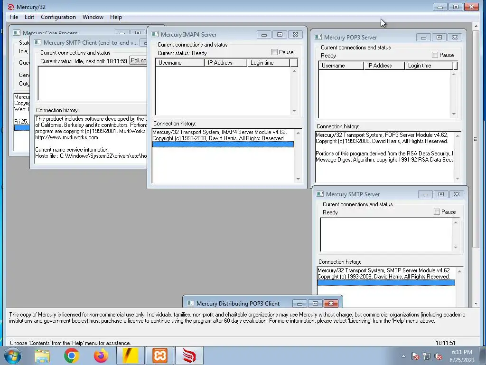Click the Mercury IMAP4 Server window icon

(155, 34)
